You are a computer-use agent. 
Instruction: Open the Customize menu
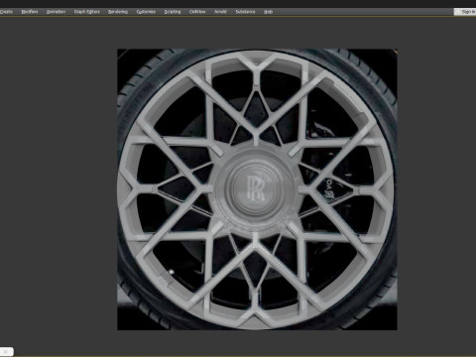point(146,12)
